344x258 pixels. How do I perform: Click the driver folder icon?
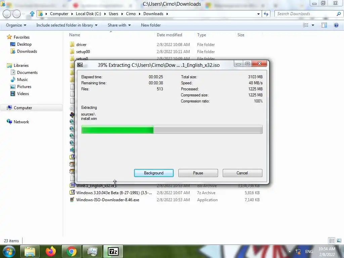(72, 45)
